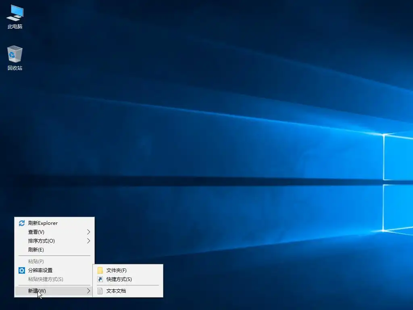Select the 新建(W) menu entry
This screenshot has height=310, width=413.
coord(54,291)
